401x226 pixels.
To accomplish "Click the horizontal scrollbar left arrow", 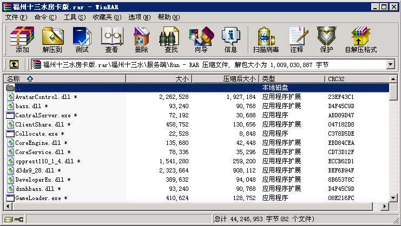I will pyautogui.click(x=8, y=206).
